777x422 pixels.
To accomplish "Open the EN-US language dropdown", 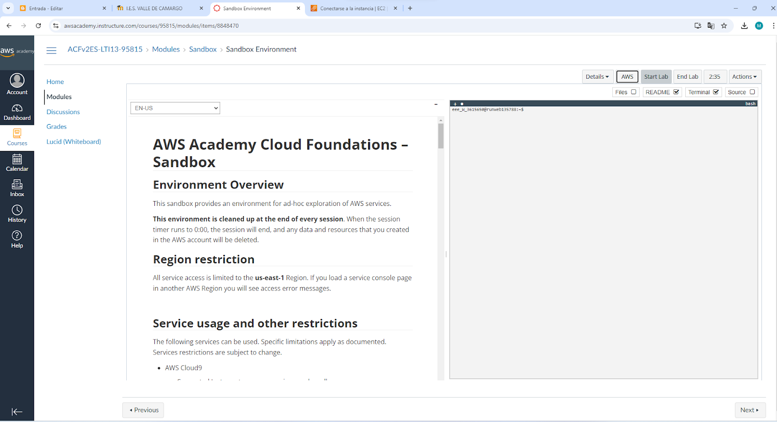I will coord(175,108).
